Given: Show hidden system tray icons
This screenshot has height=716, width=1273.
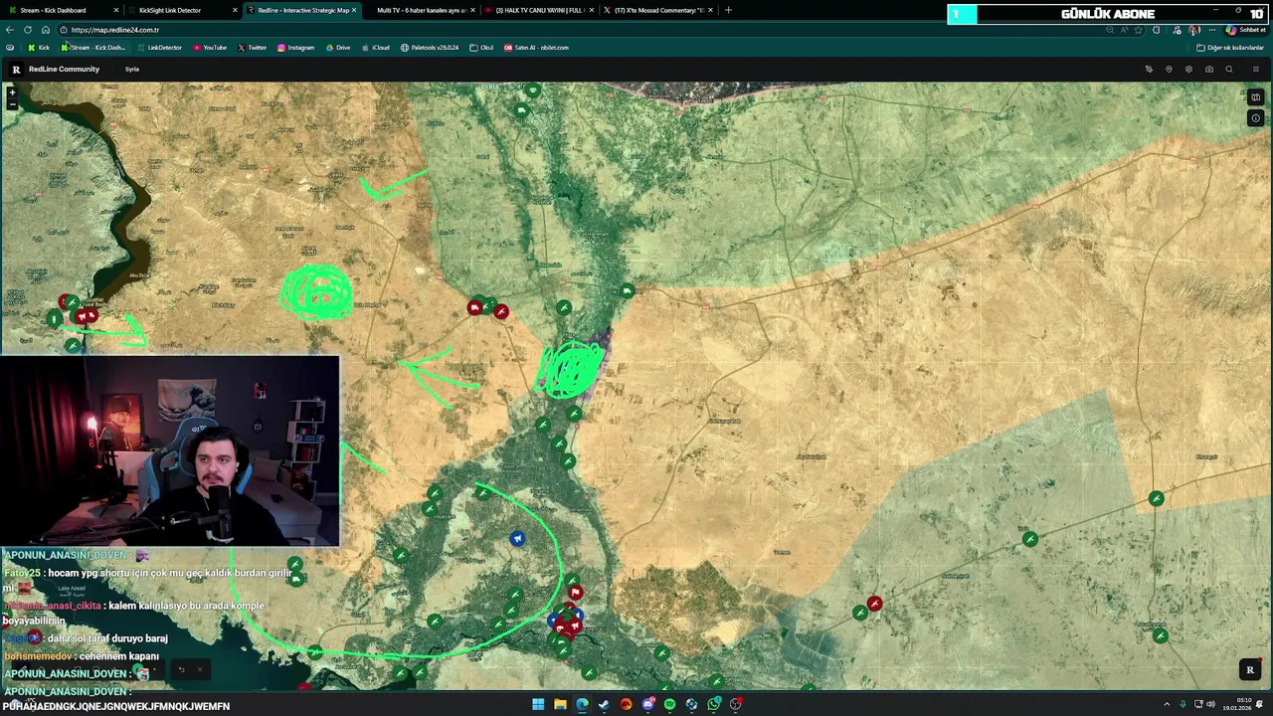Looking at the screenshot, I should point(1167,704).
